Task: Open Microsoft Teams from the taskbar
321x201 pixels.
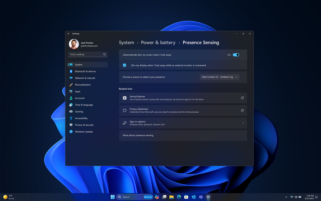Action: (x=201, y=197)
